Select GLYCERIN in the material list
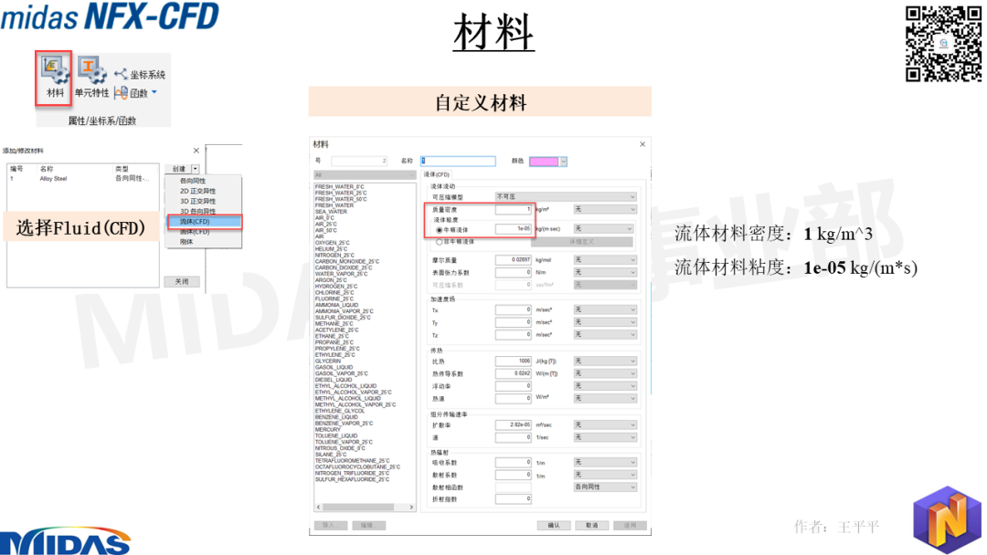 328,361
